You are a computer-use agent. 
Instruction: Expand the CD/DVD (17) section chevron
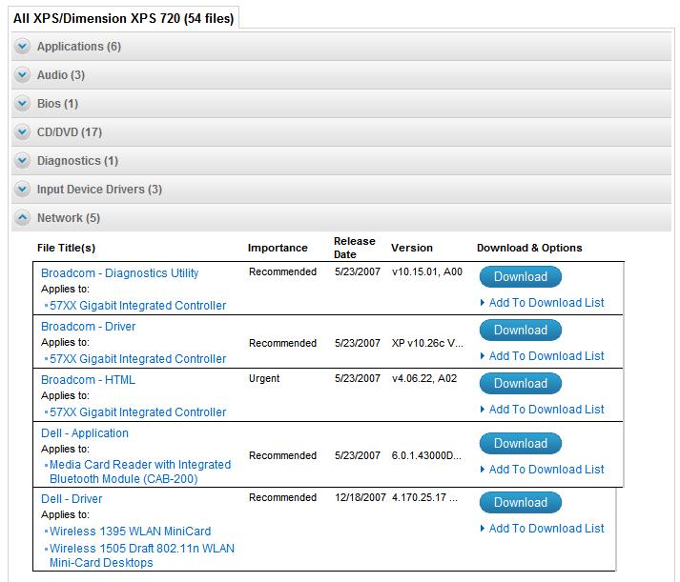[22, 131]
